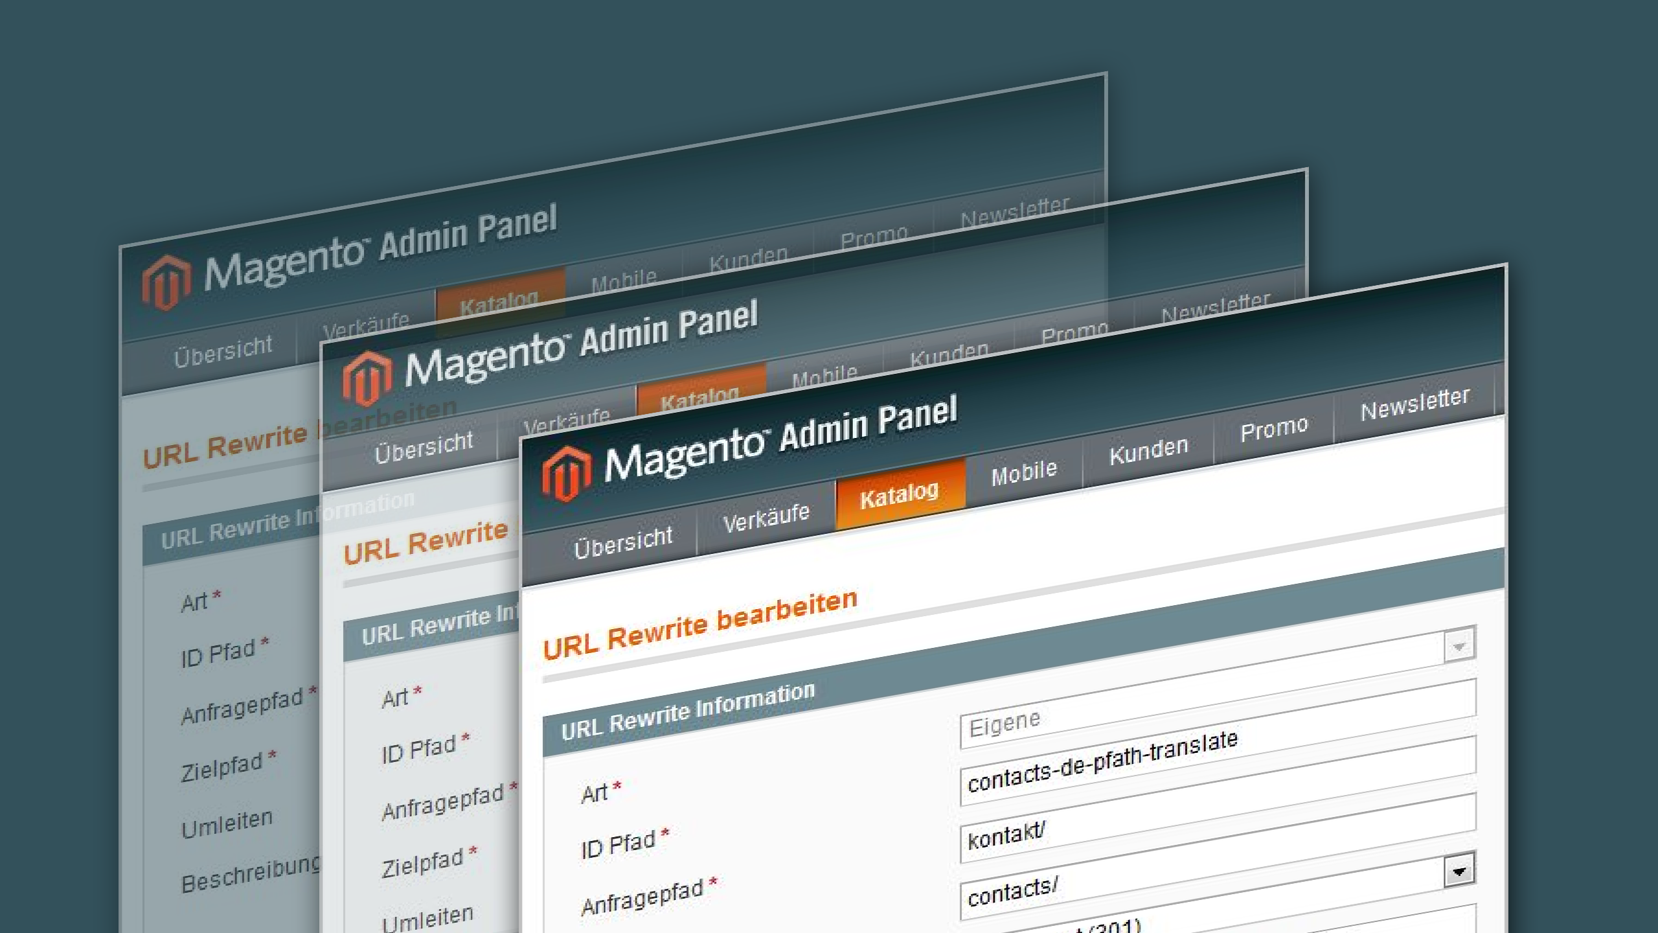This screenshot has height=933, width=1658.
Task: Click the Umleiten label in the middle window
Action: pyautogui.click(x=427, y=918)
